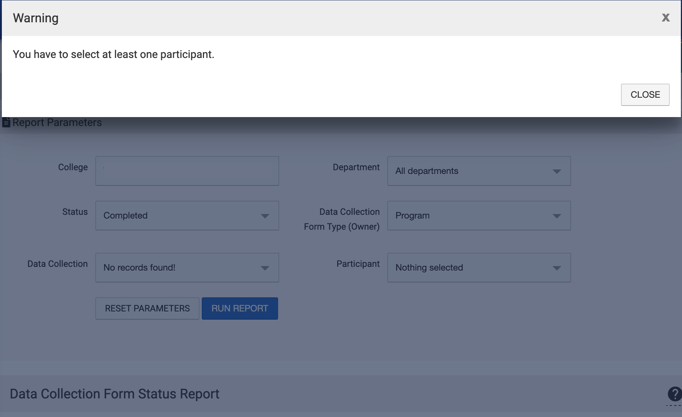Open the Participant dropdown showing Nothing selected

click(479, 268)
